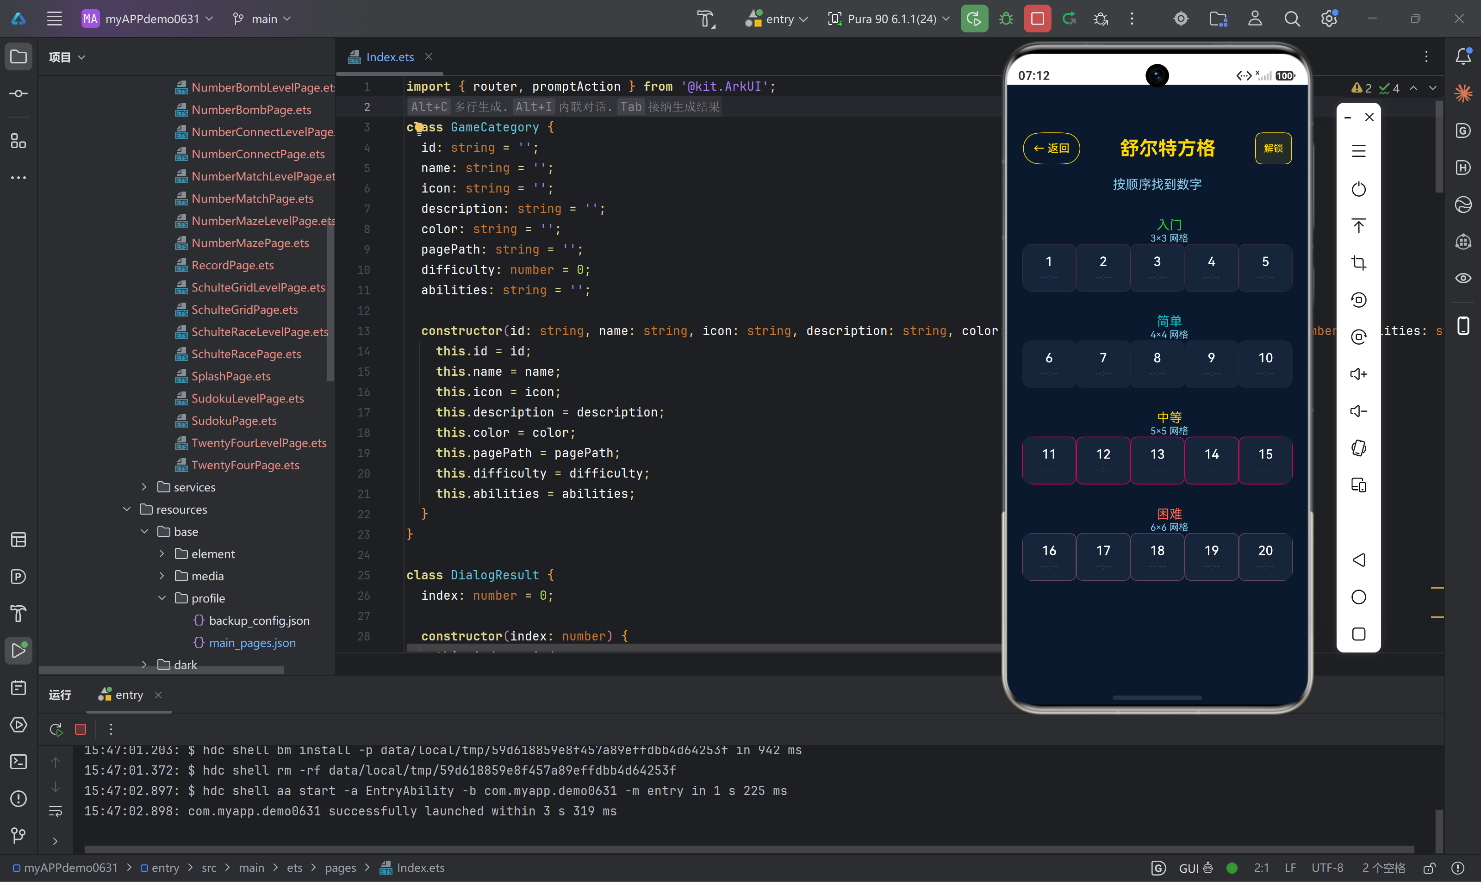Click the emulator power button icon
Screen dimensions: 1481x882
pyautogui.click(x=1358, y=189)
